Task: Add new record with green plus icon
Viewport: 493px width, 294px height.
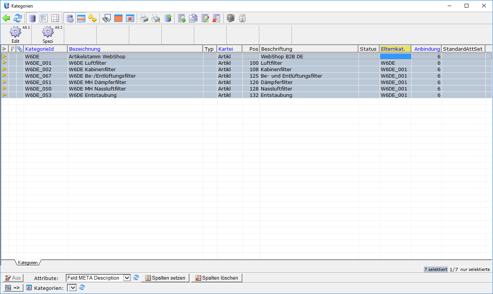Action: click(182, 18)
